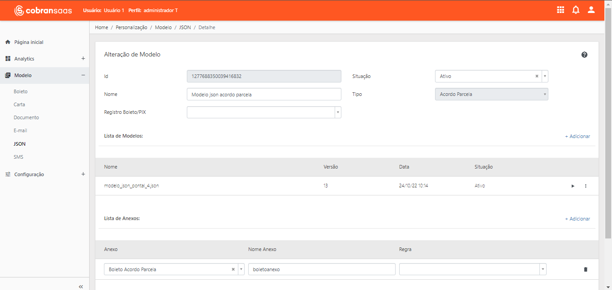Collapse the Modelo menu minus
The width and height of the screenshot is (612, 290).
coord(83,75)
